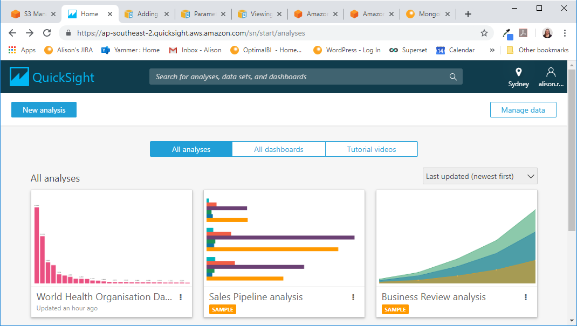Open the Calendar bookmark
577x326 pixels.
pyautogui.click(x=455, y=50)
